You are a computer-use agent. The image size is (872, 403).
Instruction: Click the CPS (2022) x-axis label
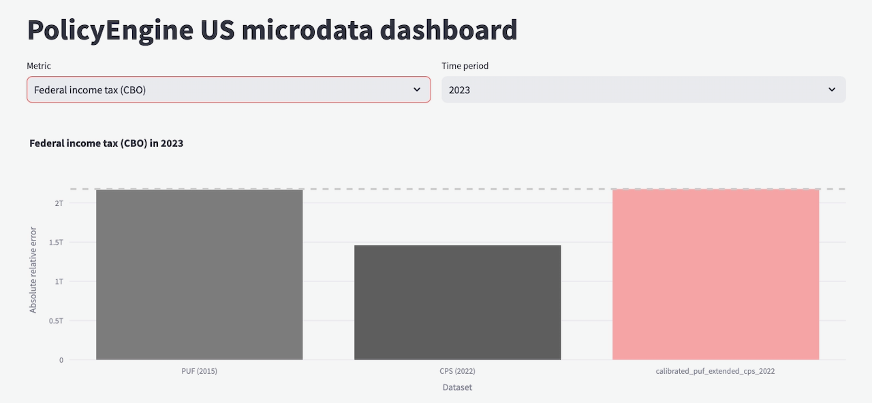tap(457, 372)
